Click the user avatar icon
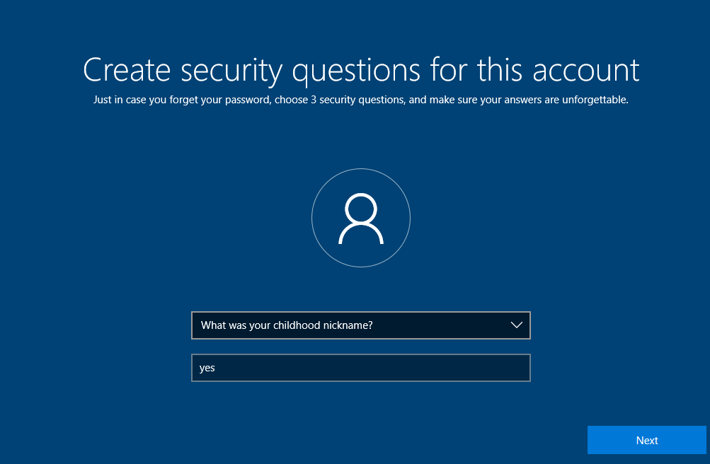710x464 pixels. pyautogui.click(x=361, y=218)
